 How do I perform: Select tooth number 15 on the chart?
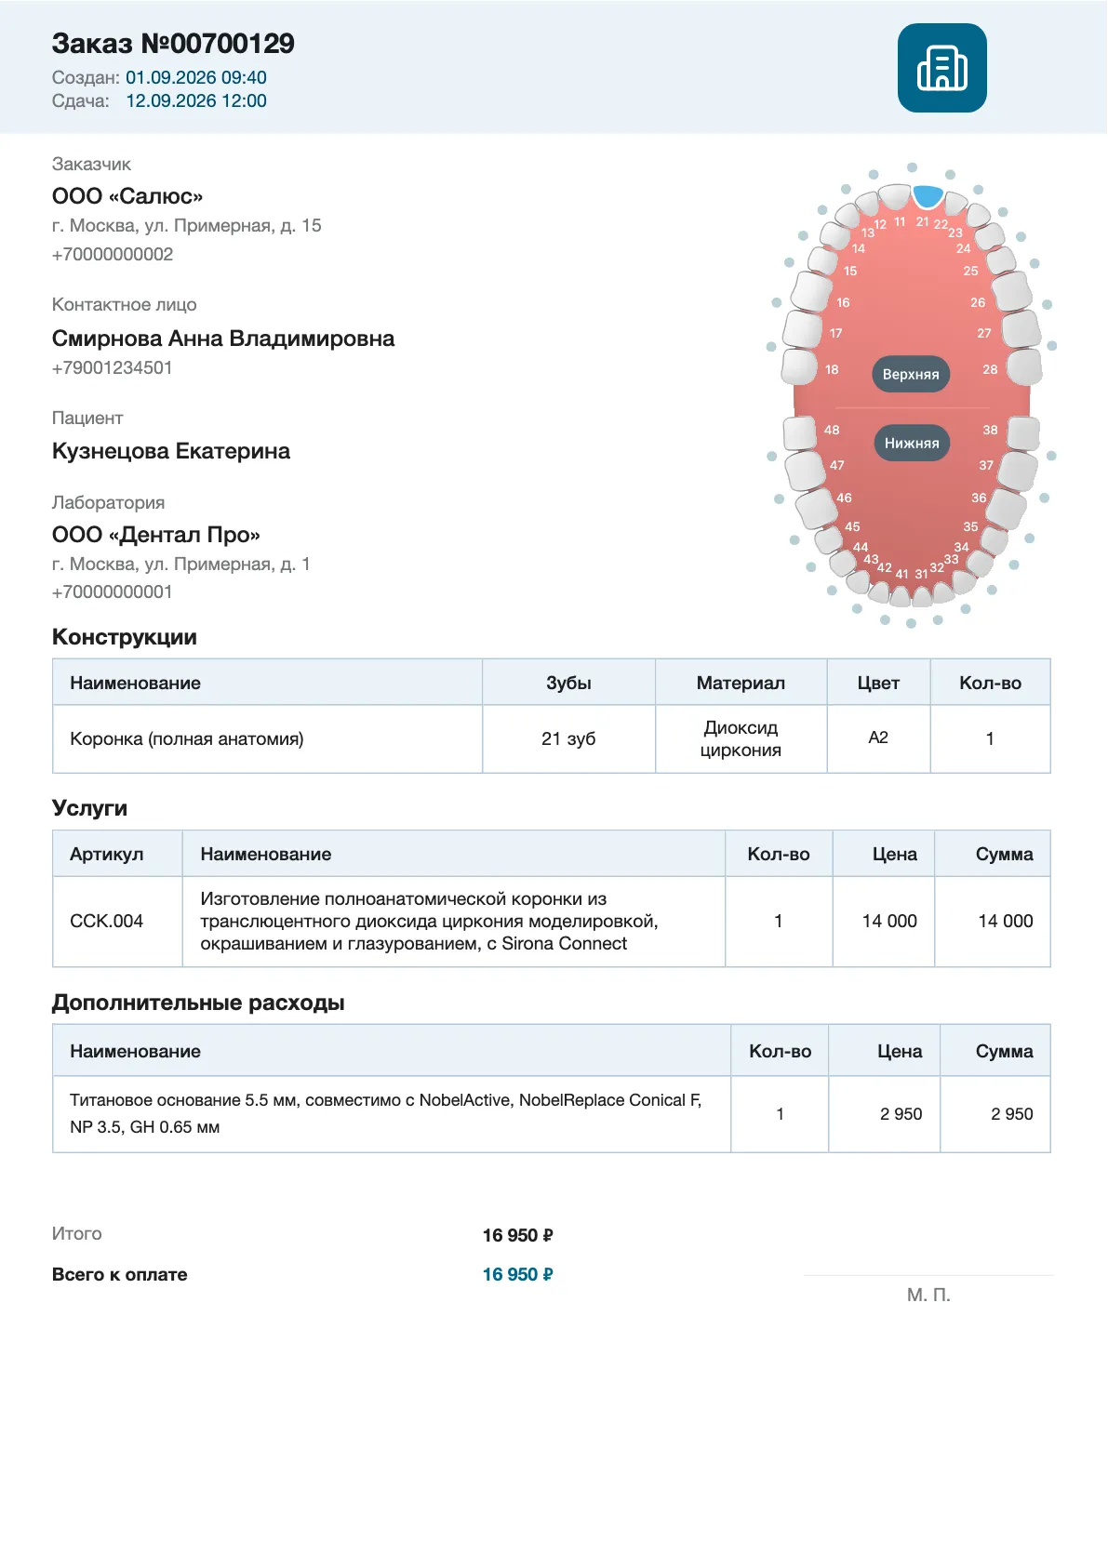(x=822, y=259)
